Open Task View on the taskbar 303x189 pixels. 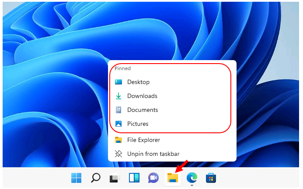(115, 178)
